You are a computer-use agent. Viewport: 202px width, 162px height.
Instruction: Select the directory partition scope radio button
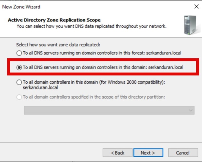19,97
